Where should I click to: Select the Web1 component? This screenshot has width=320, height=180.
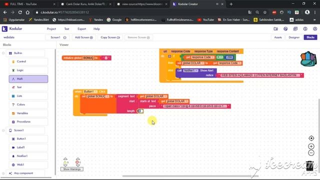28,164
